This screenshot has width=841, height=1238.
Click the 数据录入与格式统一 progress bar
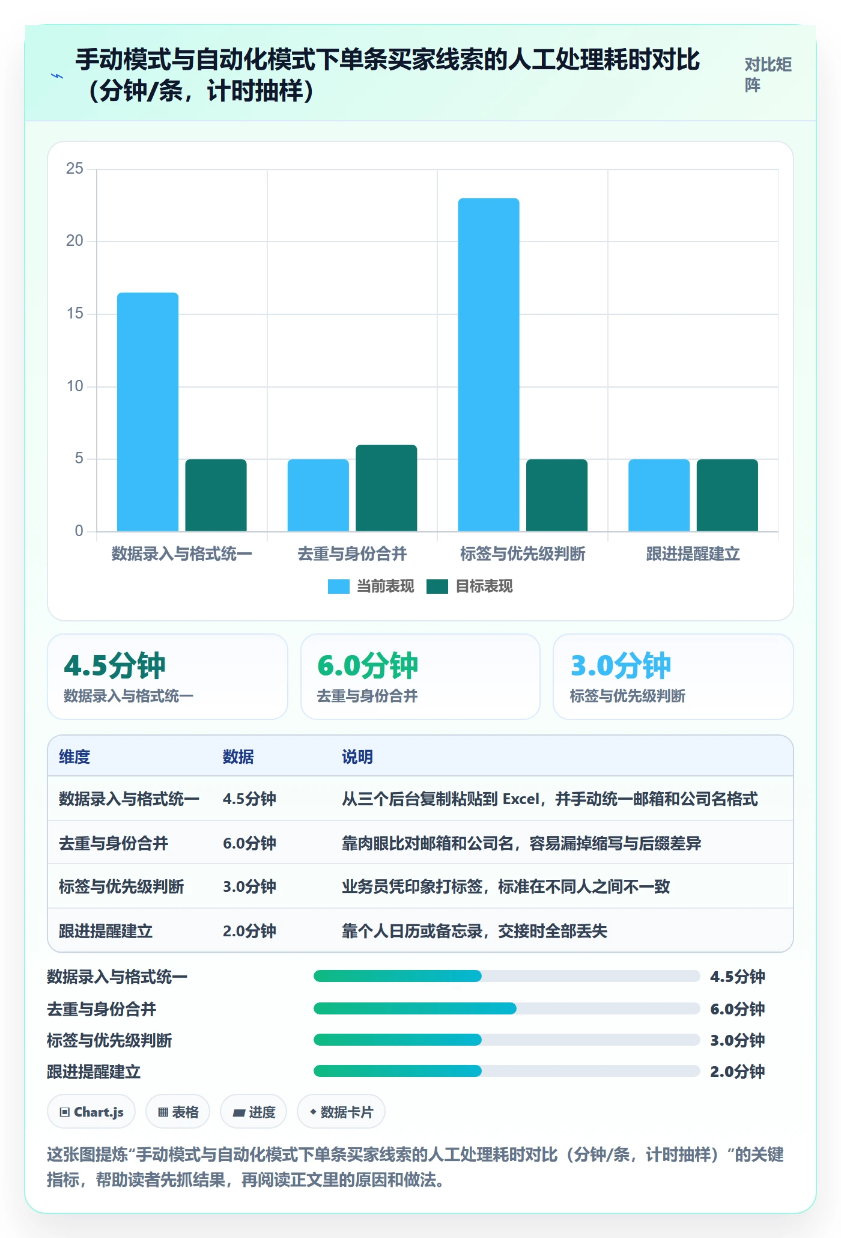click(506, 976)
